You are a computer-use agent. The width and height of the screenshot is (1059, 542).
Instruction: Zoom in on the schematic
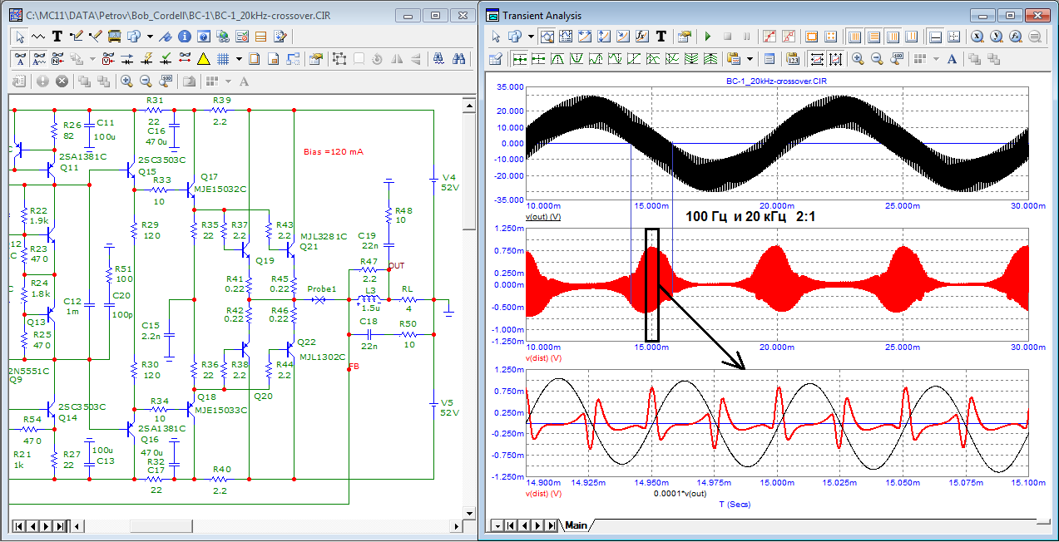tap(126, 81)
